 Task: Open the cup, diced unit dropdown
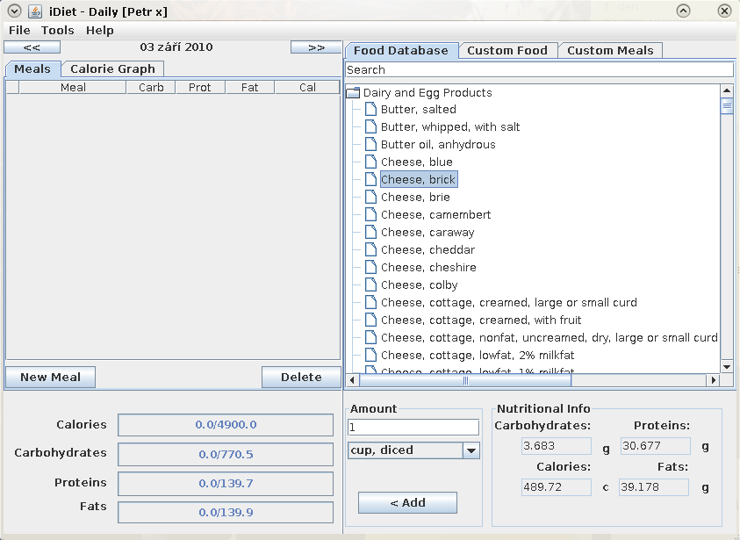471,450
